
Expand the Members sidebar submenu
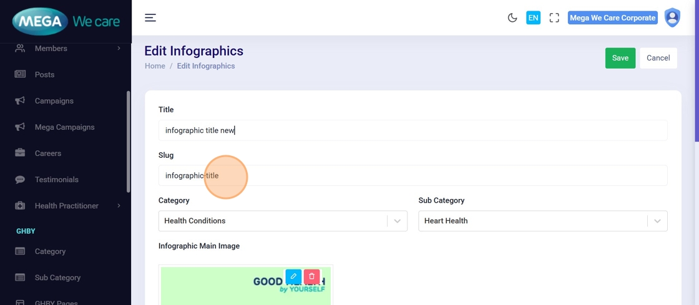click(x=119, y=49)
